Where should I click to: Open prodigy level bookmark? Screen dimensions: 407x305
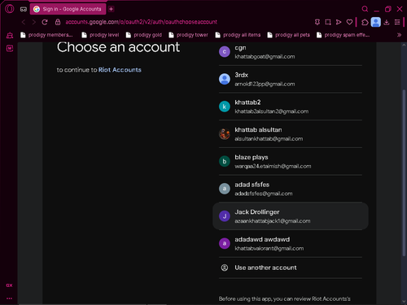tap(100, 35)
